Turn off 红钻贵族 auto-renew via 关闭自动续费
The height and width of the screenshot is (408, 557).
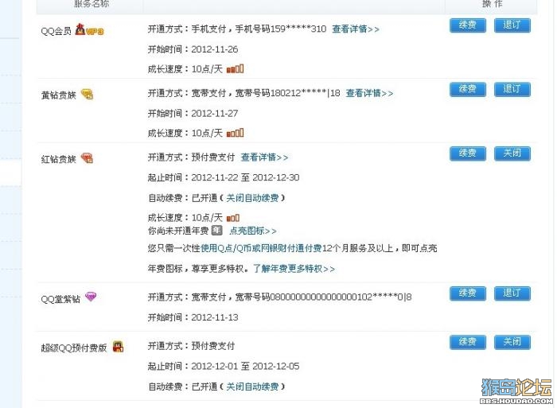point(252,198)
